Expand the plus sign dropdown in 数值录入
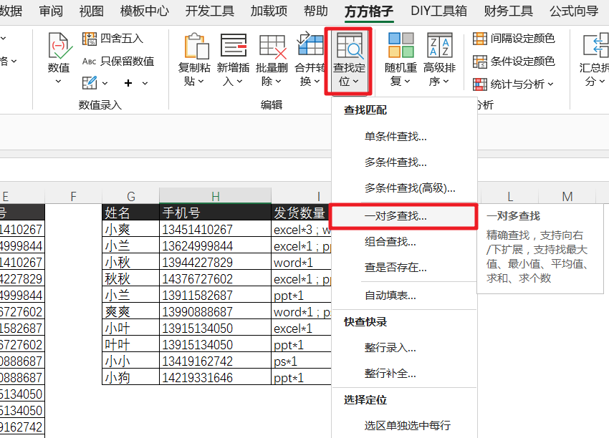Screen dimensions: 609x438 [135, 83]
